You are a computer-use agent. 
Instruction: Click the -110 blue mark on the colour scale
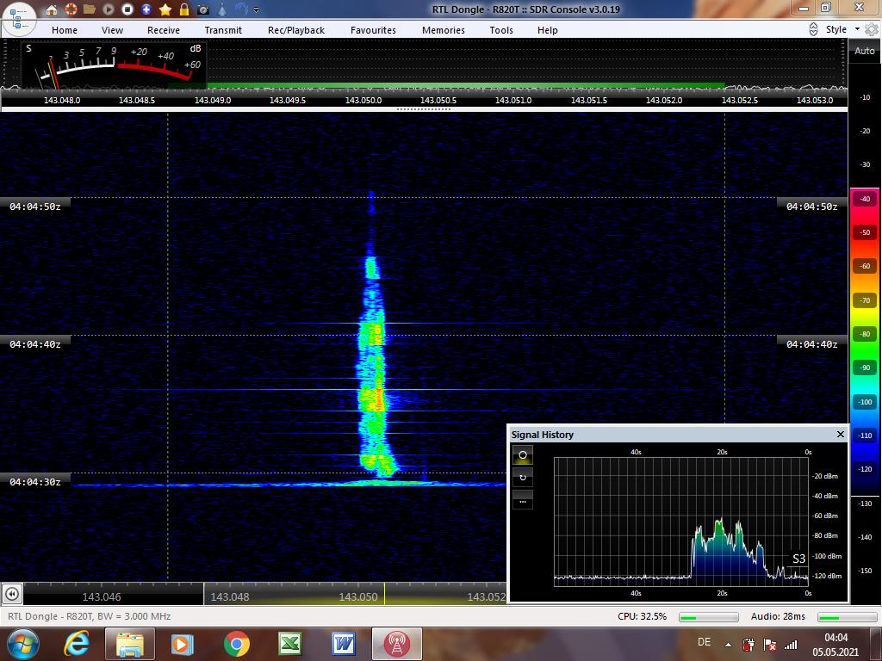click(x=865, y=436)
